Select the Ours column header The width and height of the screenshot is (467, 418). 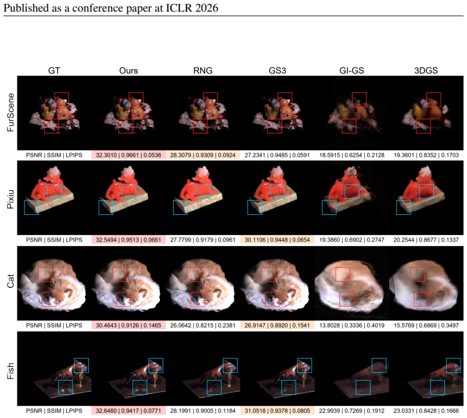click(x=129, y=71)
